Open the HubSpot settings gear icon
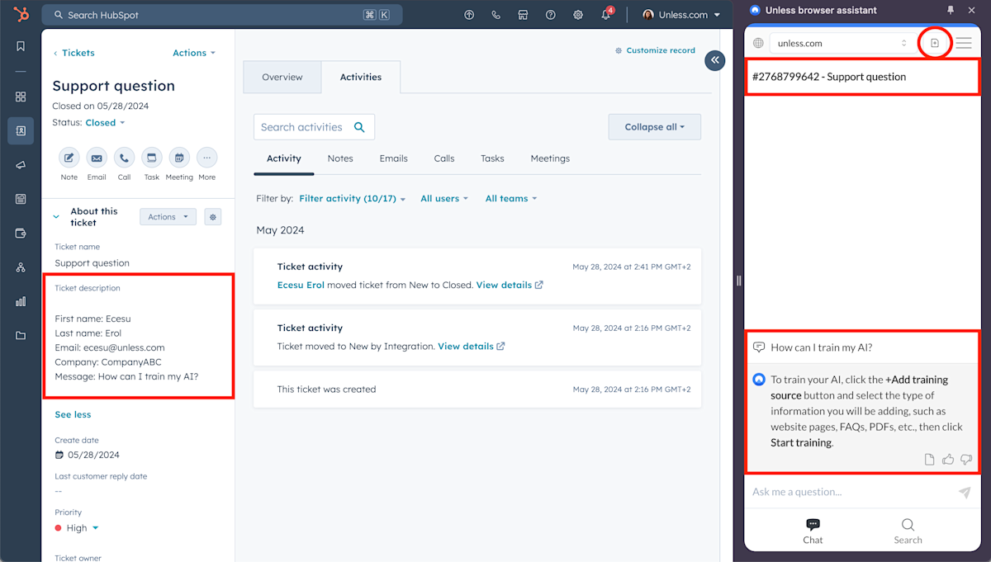 click(x=578, y=15)
